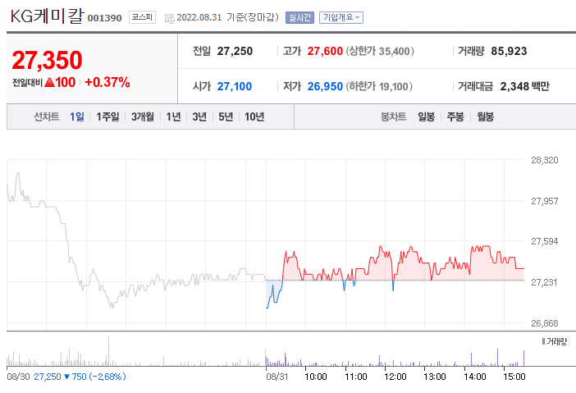Click the previous-day 27,250 ▼750 summary
The height and width of the screenshot is (393, 576).
(x=80, y=377)
